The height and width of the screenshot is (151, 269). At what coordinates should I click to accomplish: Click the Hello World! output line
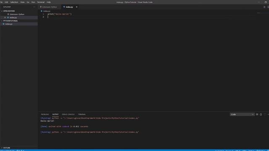point(47,121)
